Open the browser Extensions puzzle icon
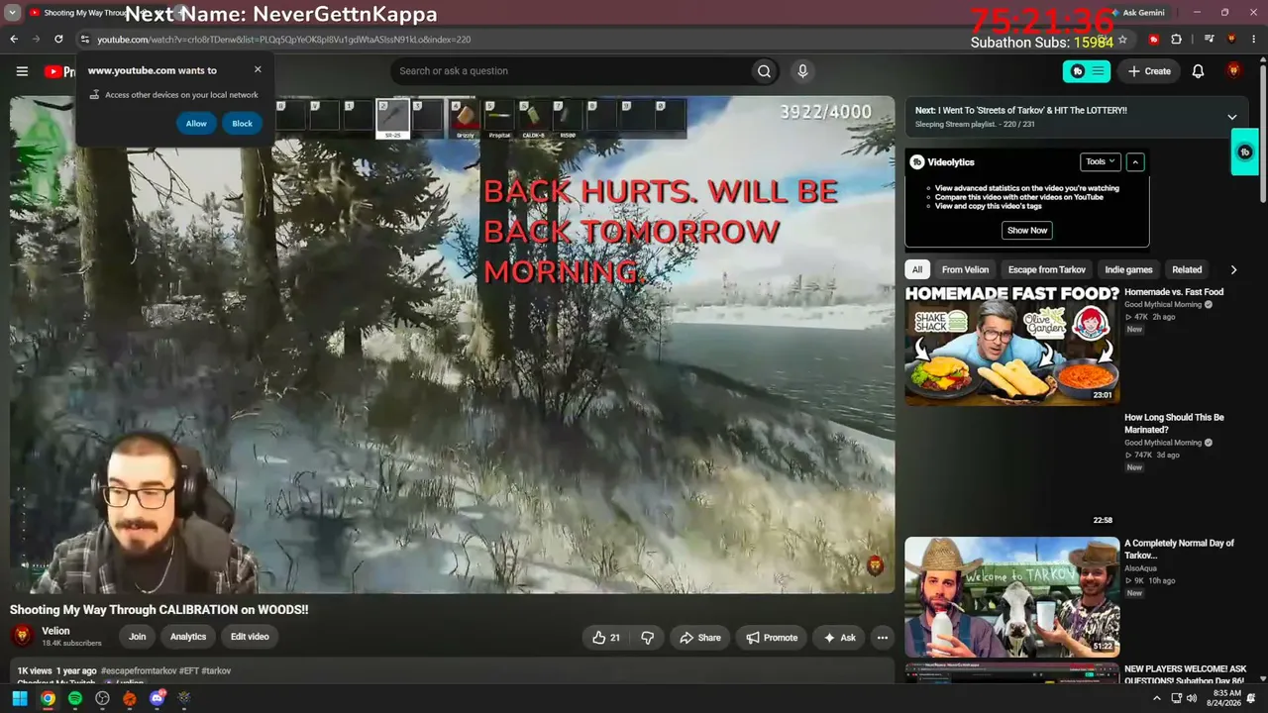 [x=1177, y=40]
